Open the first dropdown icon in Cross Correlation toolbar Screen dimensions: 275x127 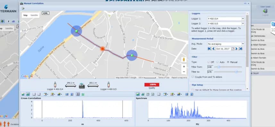click(x=46, y=94)
